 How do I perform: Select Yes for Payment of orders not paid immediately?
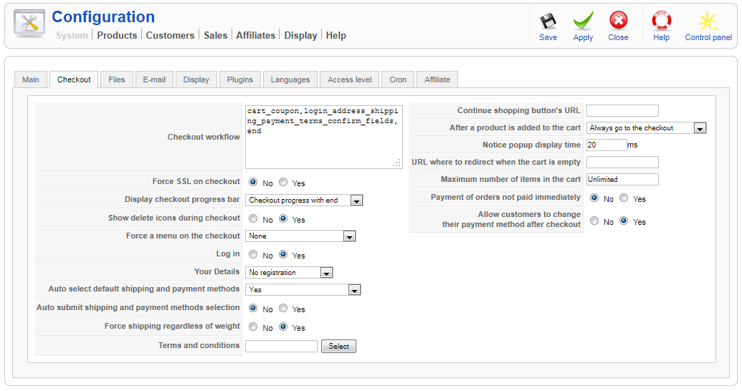pos(624,198)
